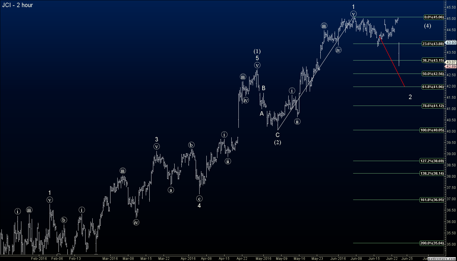
Task: Click the Jun-15 date on time axis
Action: (x=374, y=258)
